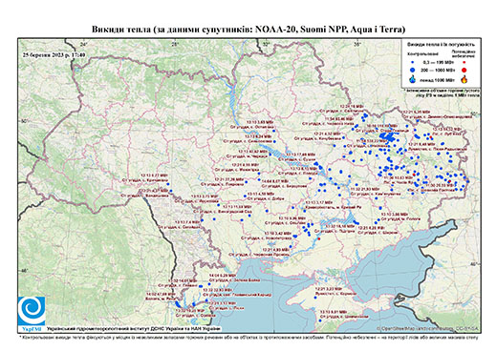Screen dimensions: 497x351
Task: Click the blue marker near Cherkasy label
Action: 270,155
